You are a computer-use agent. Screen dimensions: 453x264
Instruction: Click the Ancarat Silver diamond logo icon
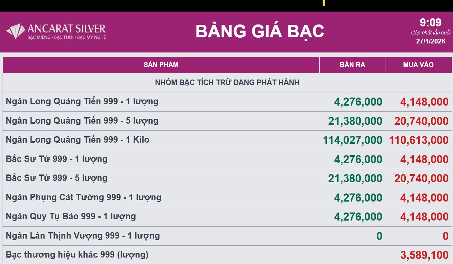tap(15, 31)
